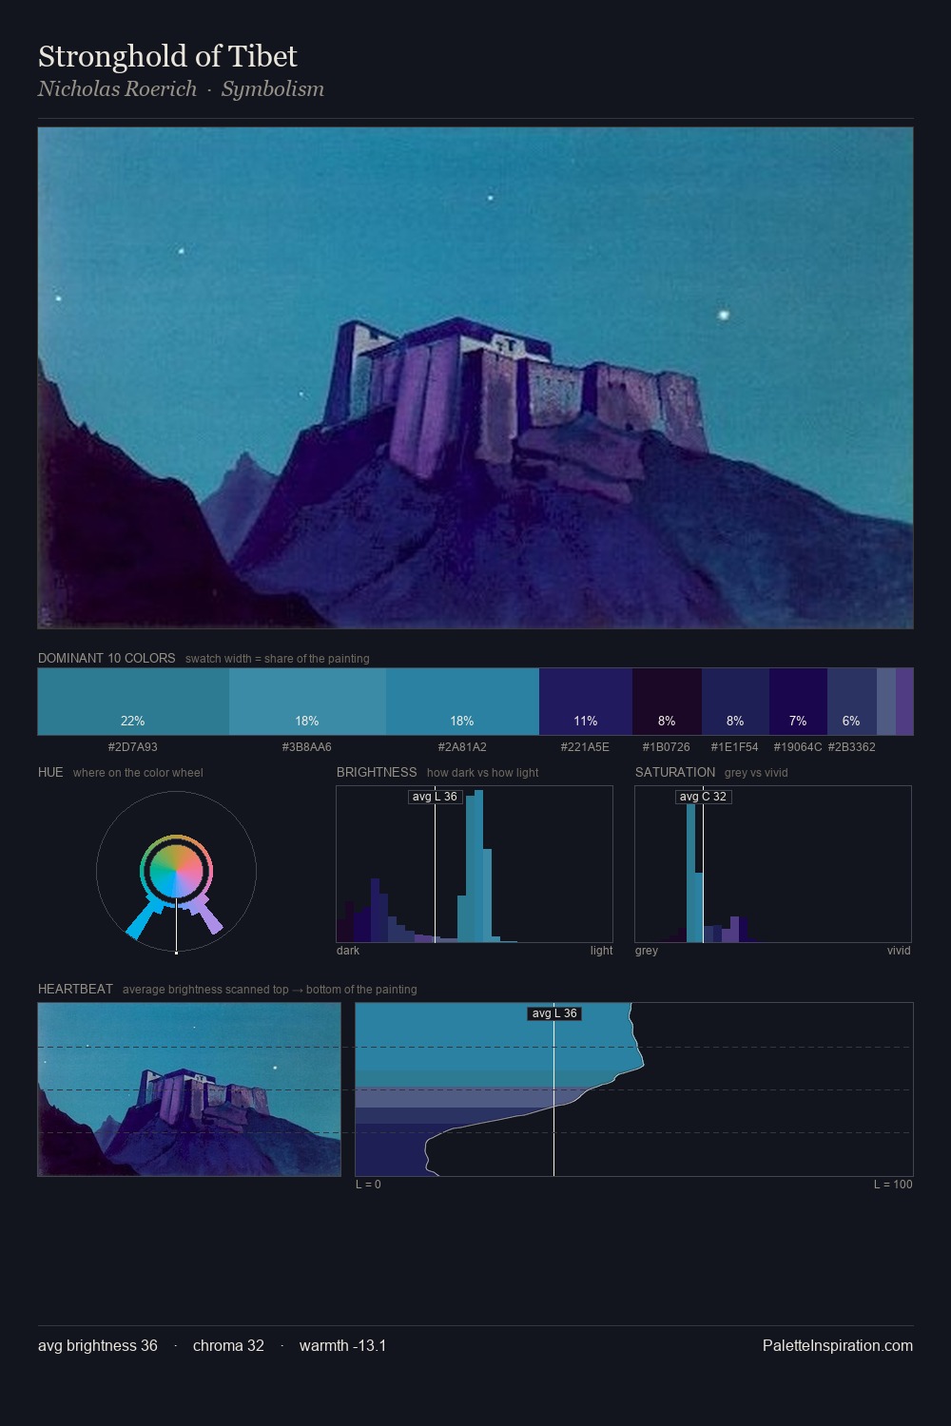
Task: Click the grey axis label
Action: pos(647,951)
